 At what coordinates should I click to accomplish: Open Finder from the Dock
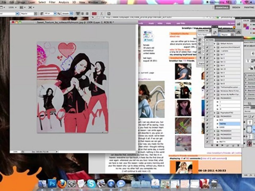coord(42,184)
